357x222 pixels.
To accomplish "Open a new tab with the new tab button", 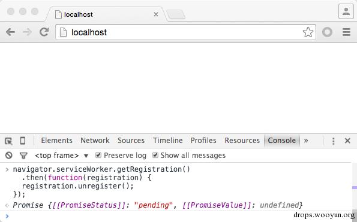I will [x=176, y=14].
